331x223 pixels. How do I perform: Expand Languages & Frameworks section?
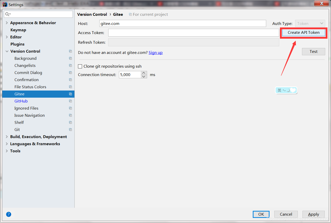[7, 144]
